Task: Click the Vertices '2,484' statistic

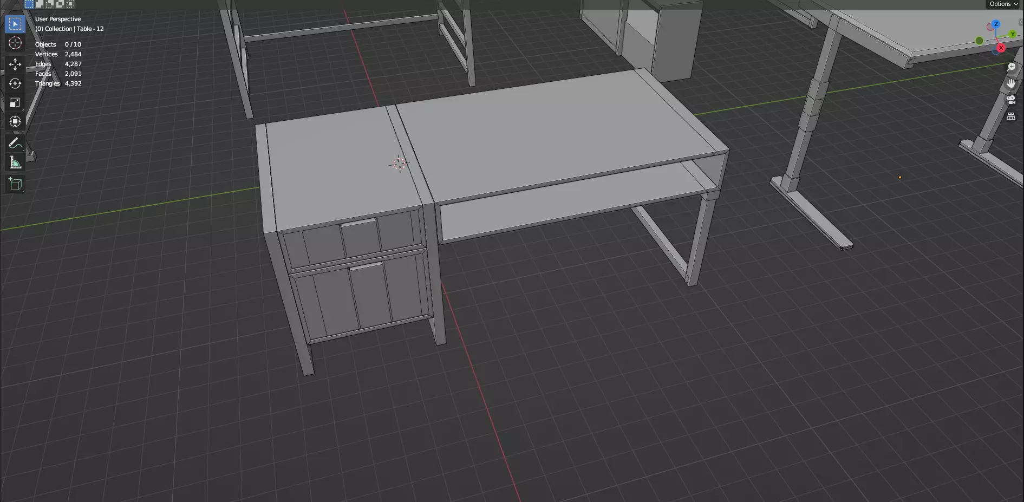Action: tap(73, 54)
